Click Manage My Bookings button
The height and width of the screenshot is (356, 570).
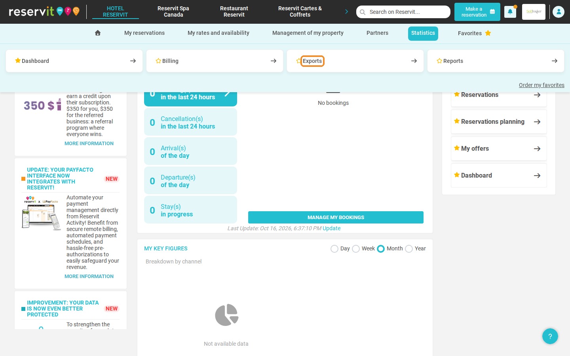336,218
